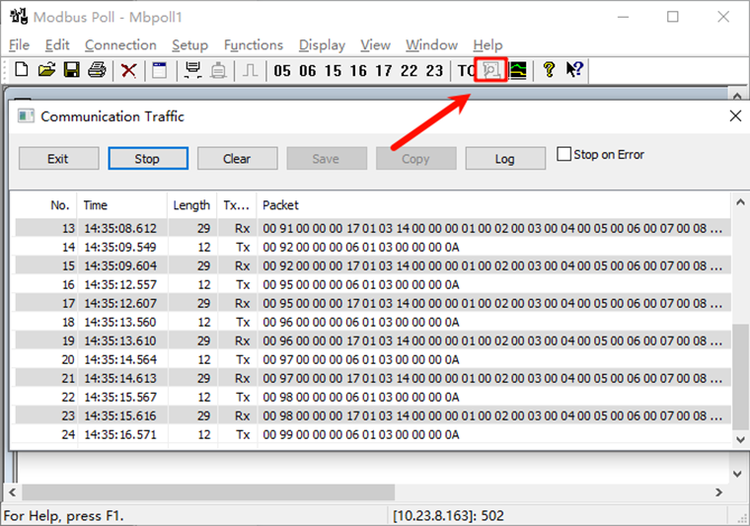The image size is (750, 526).
Task: Click the traffic list vertical scrollbar thumb
Action: coord(740,377)
